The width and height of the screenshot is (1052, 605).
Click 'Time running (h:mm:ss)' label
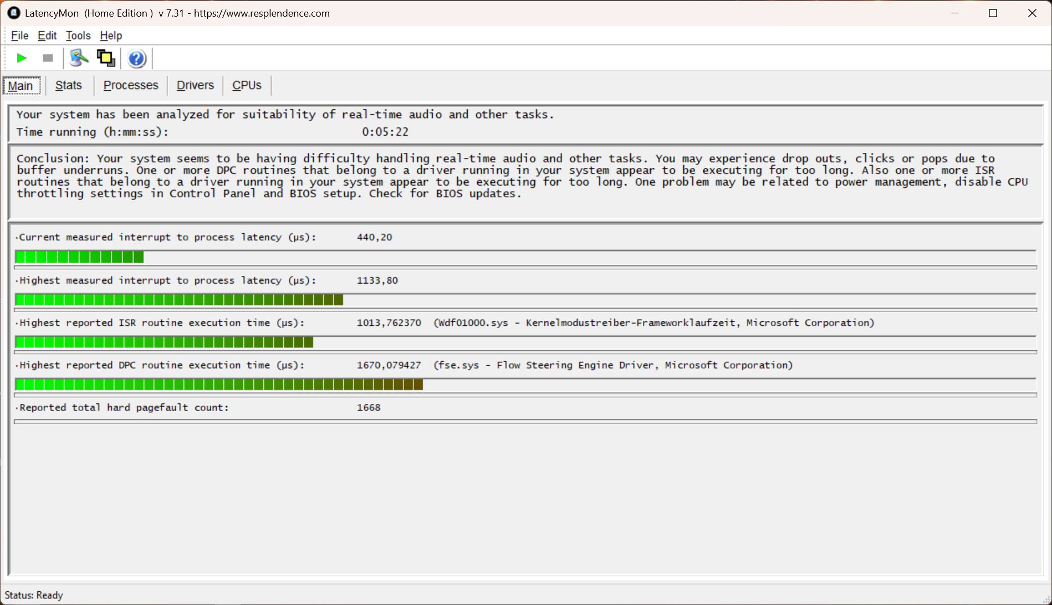tap(92, 132)
